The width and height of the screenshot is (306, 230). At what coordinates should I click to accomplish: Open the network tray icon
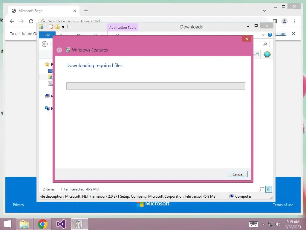pos(270,224)
